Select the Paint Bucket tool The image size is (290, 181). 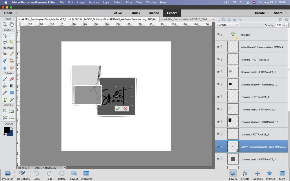pyautogui.click(x=5, y=86)
